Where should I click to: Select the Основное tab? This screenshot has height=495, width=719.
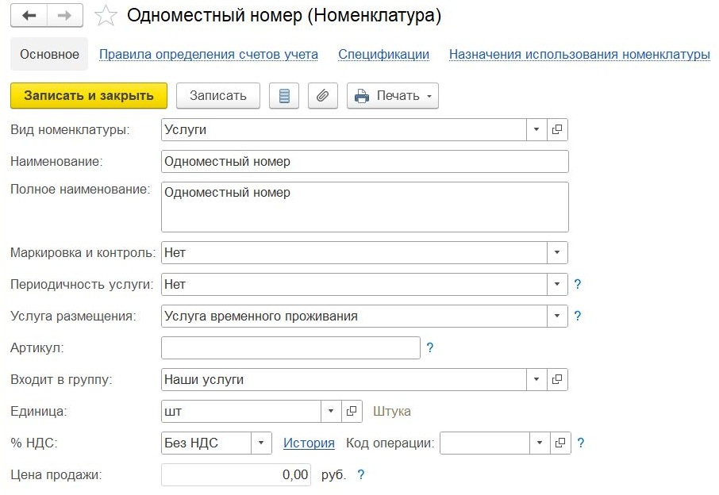tap(49, 54)
